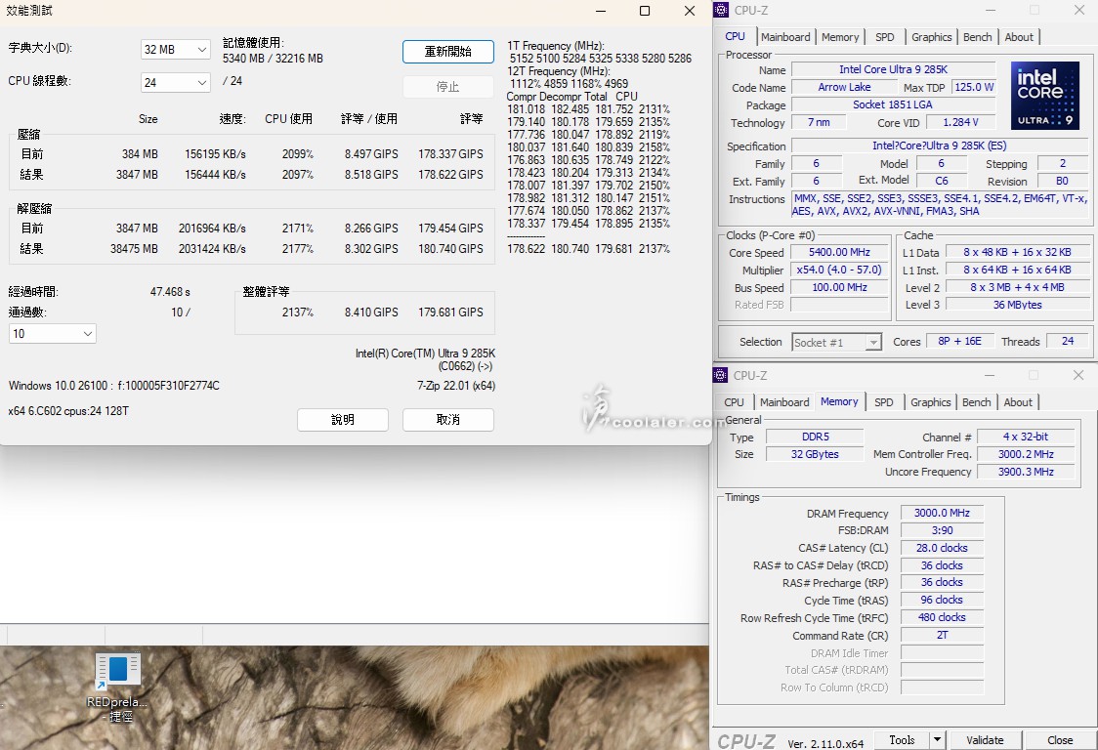Click the Core Speed 5400.00 MHz field
Image resolution: width=1098 pixels, height=750 pixels.
(839, 252)
